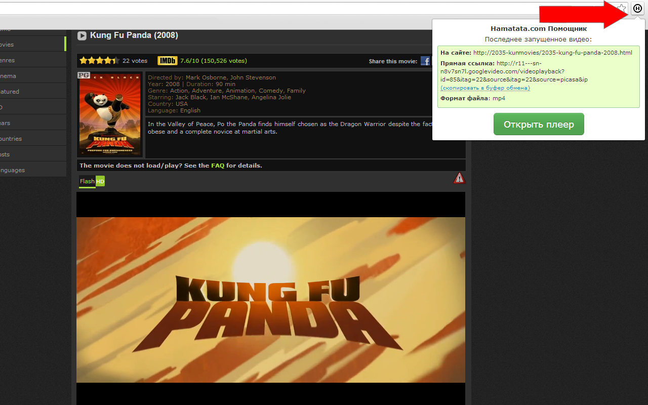Click the play icon beside the Kung Fu Panda title
648x405 pixels.
[x=82, y=35]
